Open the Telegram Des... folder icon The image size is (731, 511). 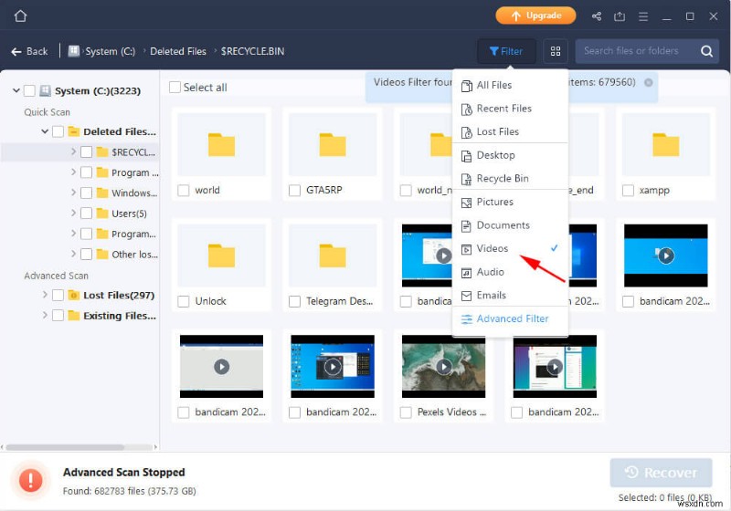click(x=333, y=255)
